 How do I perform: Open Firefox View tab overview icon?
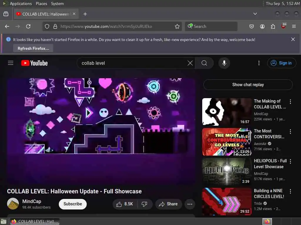[x=6, y=14]
